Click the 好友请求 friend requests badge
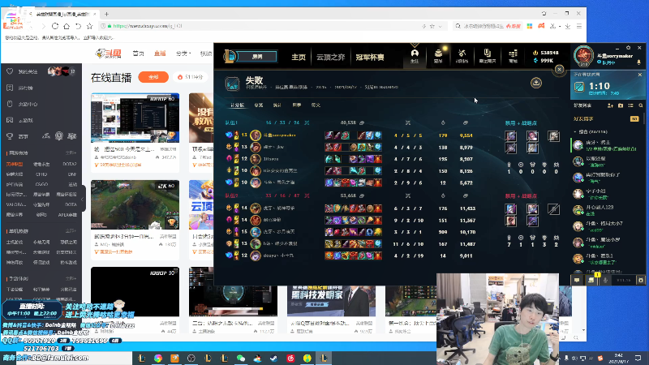649x365 pixels. 634,118
